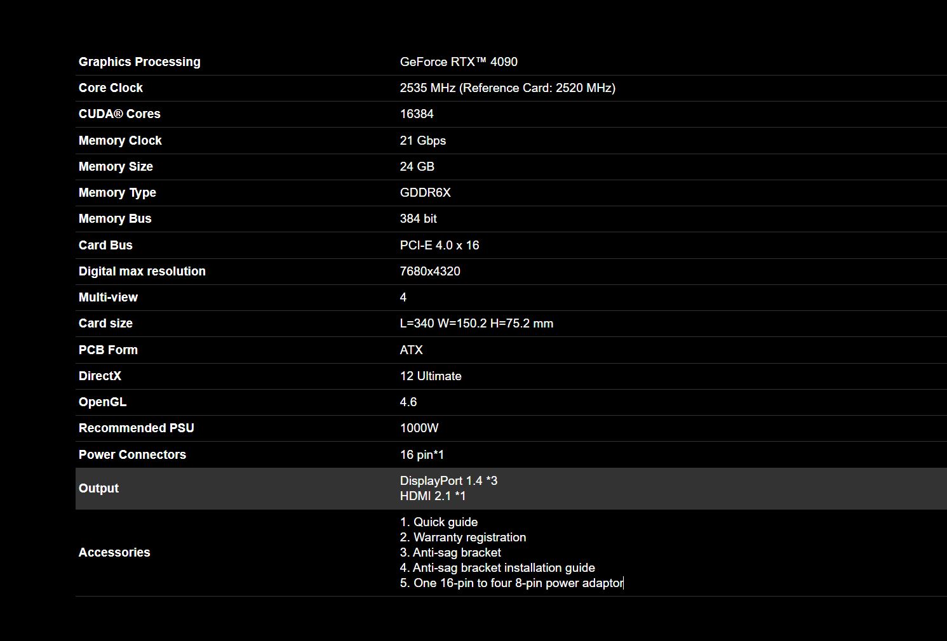
Task: Select '5. One 16-pin to four 8-pin power adaptor'
Action: pos(512,583)
